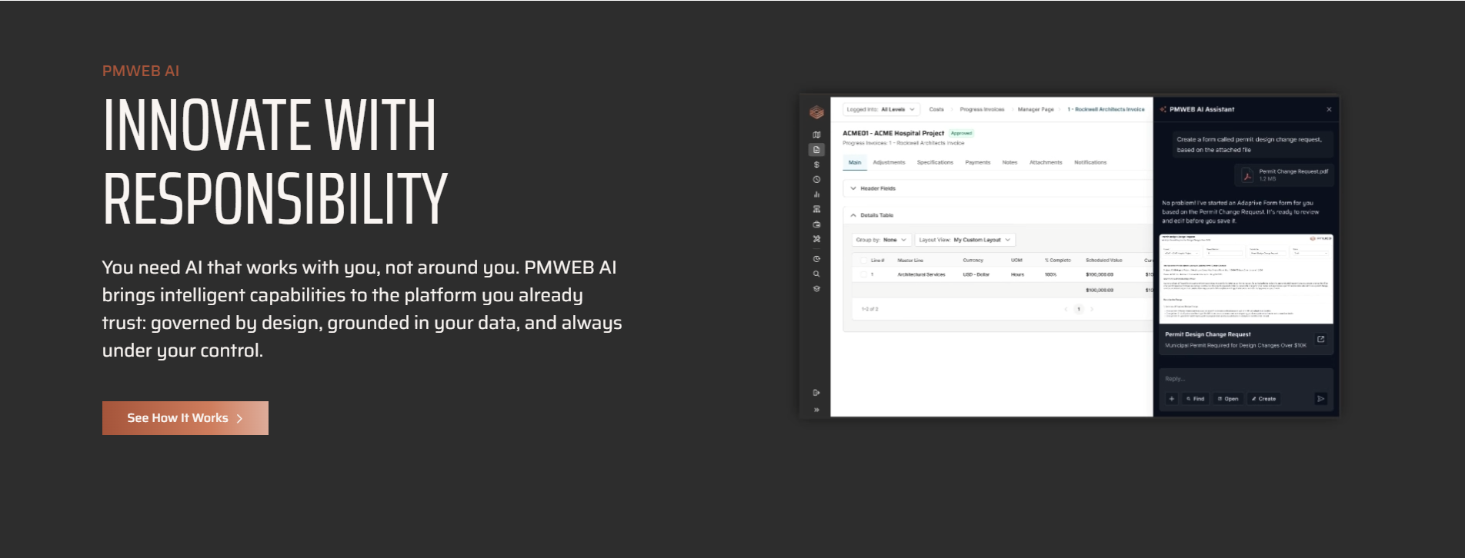This screenshot has height=558, width=1465.
Task: Click the Scheduled Value column header
Action: click(1103, 261)
